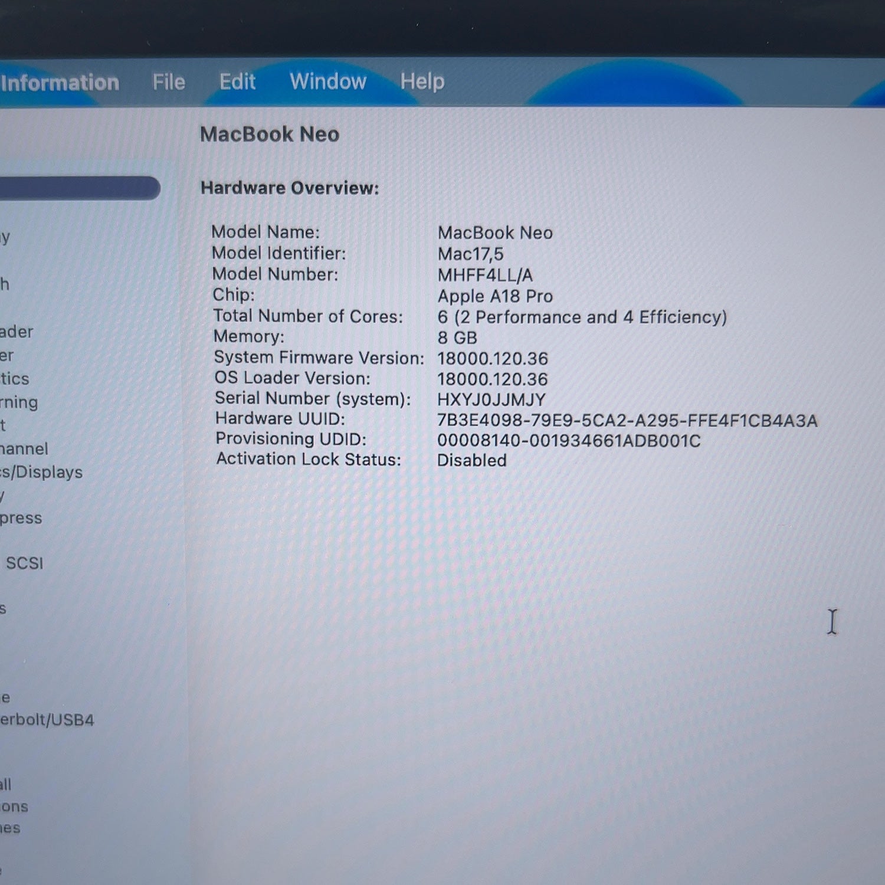Click the 'System Firmware Version:' label
The width and height of the screenshot is (885, 885).
(x=319, y=358)
